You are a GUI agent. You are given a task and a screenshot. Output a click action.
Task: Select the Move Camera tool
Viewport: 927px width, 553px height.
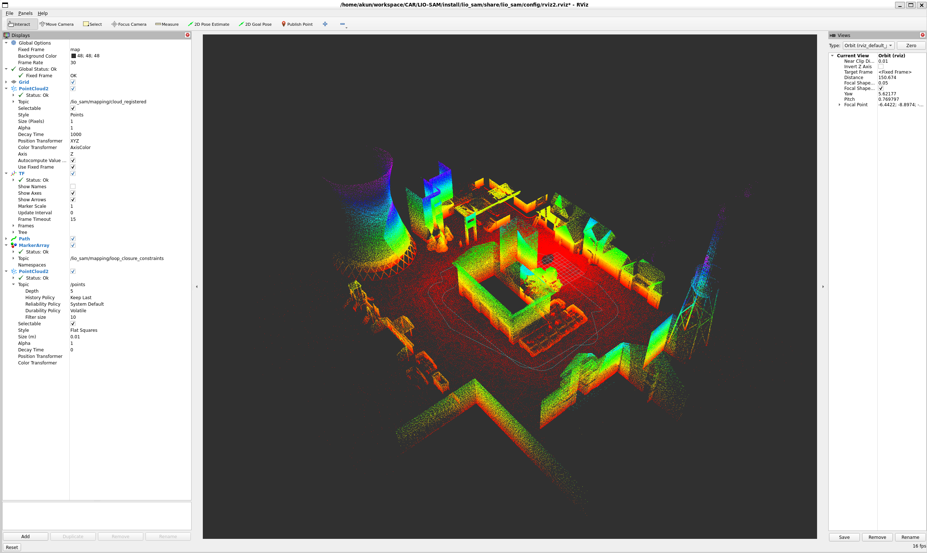[57, 24]
